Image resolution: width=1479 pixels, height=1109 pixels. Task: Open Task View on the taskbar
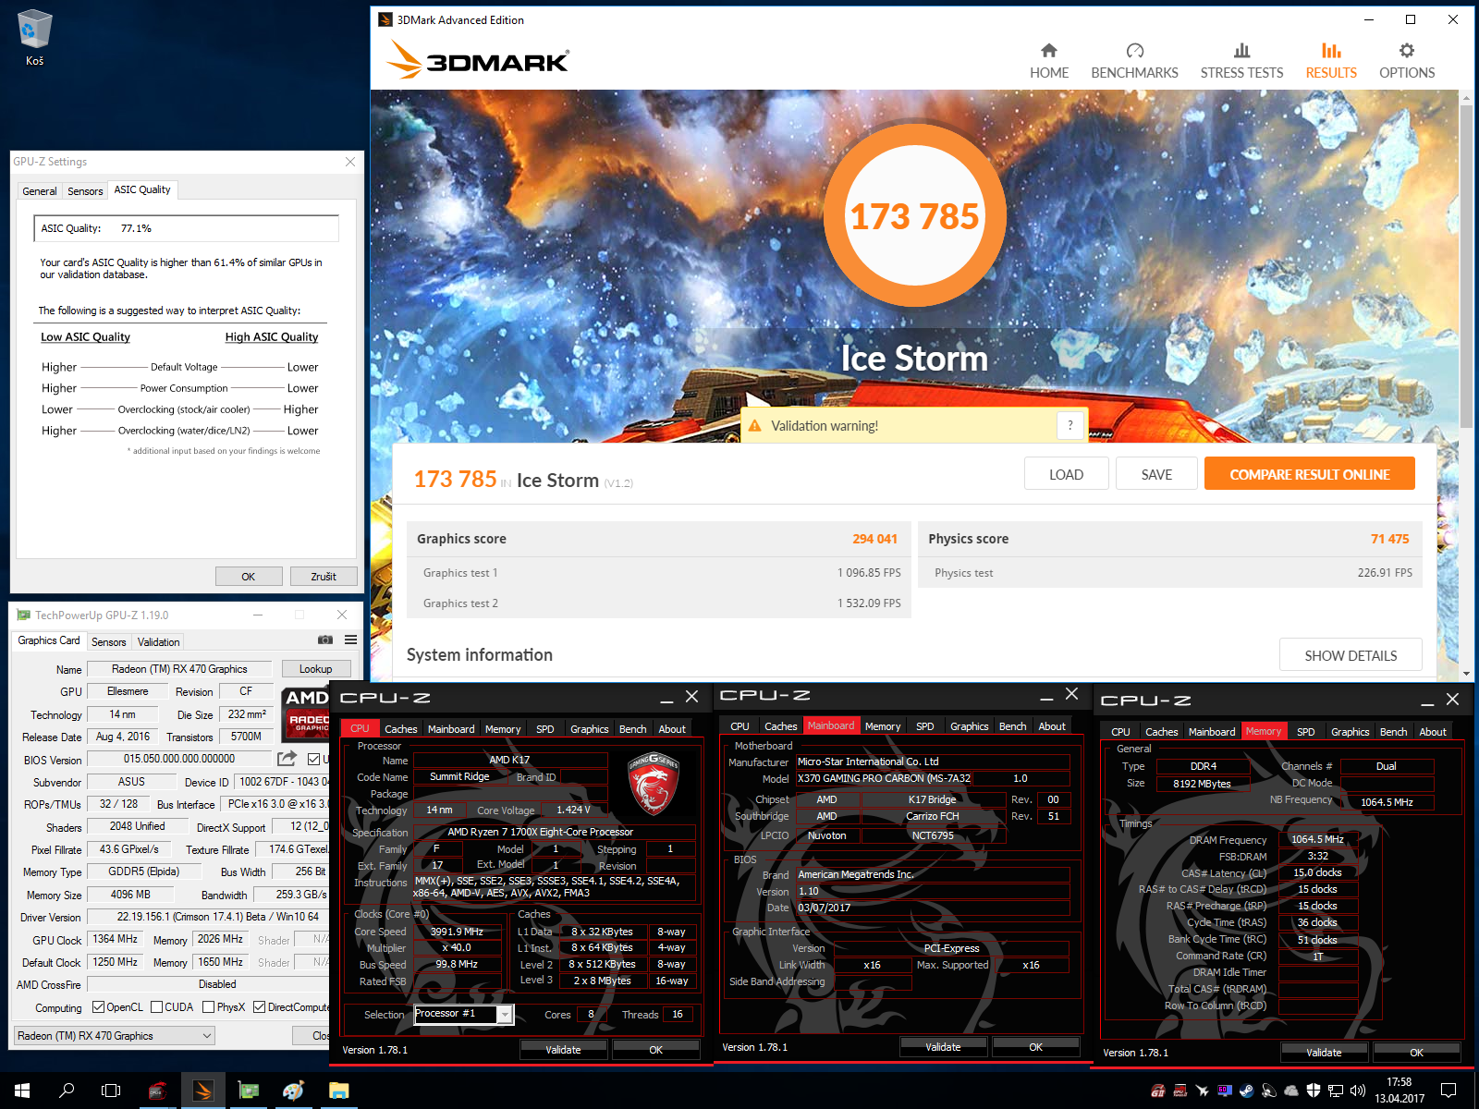pyautogui.click(x=111, y=1091)
